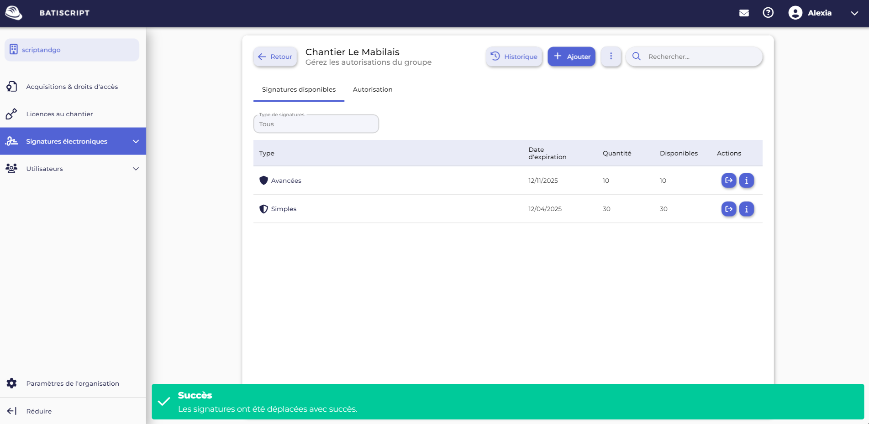
Task: Click the Batiscript helmet logo
Action: pyautogui.click(x=14, y=13)
